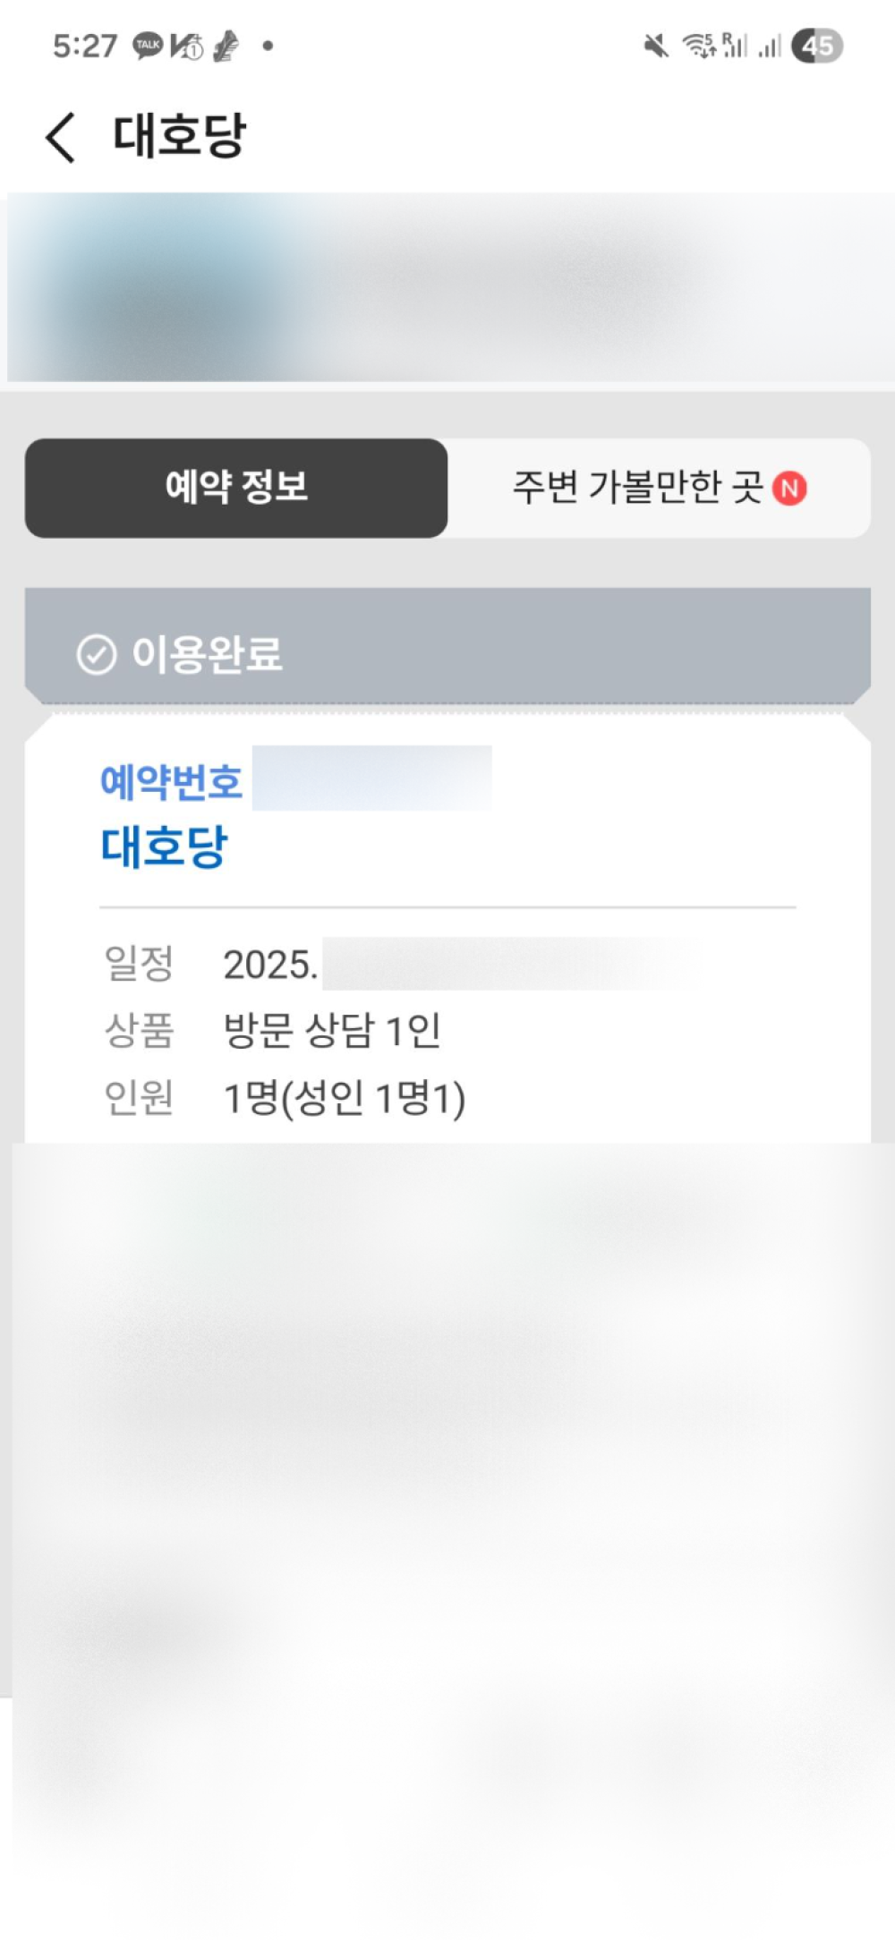Viewport: 895px width, 1940px height.
Task: Open the 주변 가볼만한 곳 tab
Action: click(x=637, y=489)
